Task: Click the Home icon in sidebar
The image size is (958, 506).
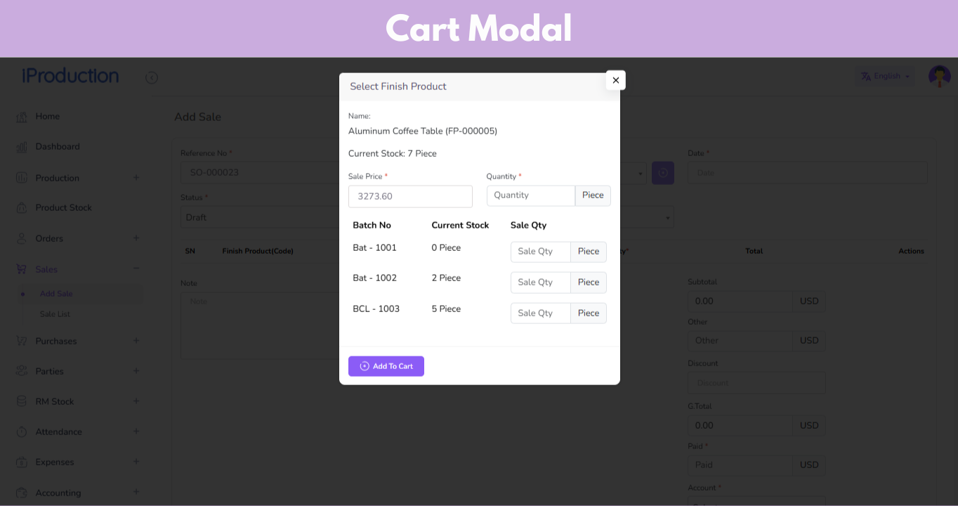Action: pyautogui.click(x=22, y=117)
